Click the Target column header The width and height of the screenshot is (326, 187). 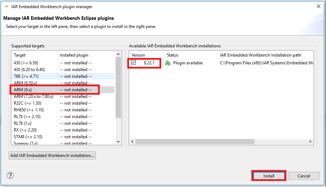click(x=34, y=55)
